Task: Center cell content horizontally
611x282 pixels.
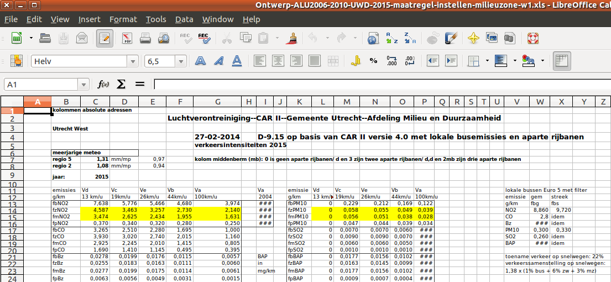Action: pos(278,61)
